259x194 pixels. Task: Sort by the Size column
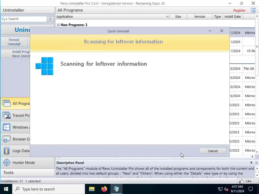[x=178, y=16]
